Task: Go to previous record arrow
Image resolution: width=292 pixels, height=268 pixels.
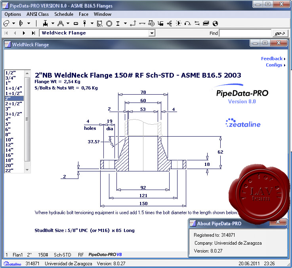Action: point(15,33)
